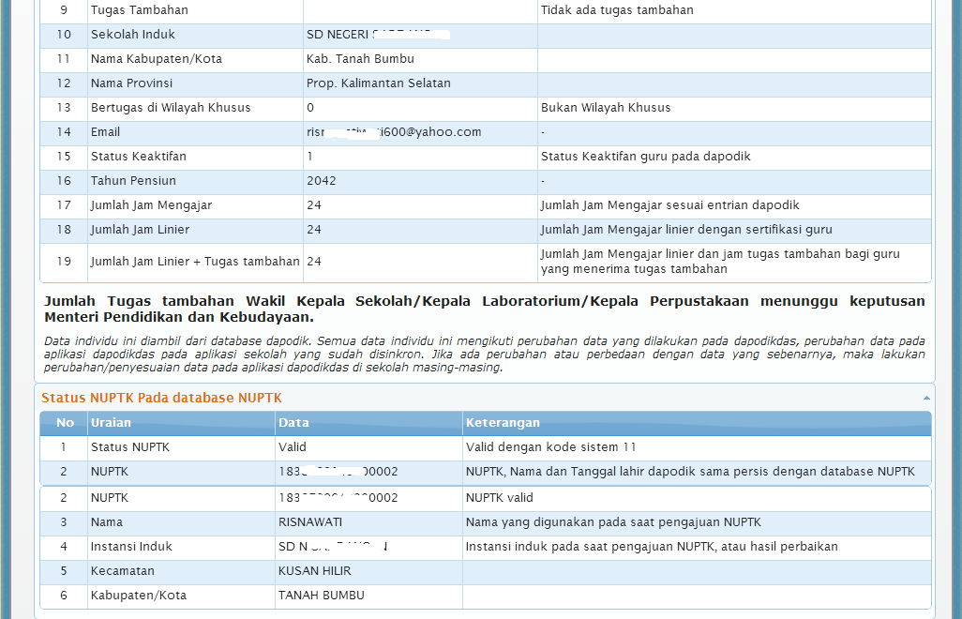Click 'Nama yang digunakan pada saat pengajuan NUPTK'
This screenshot has width=962, height=619.
pos(613,522)
